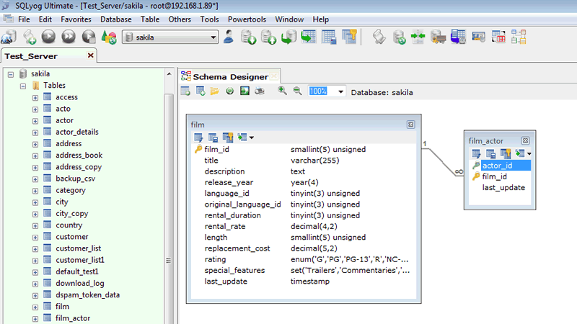Click the scroll-shaped query formatter icon
The image size is (577, 324).
click(x=379, y=37)
